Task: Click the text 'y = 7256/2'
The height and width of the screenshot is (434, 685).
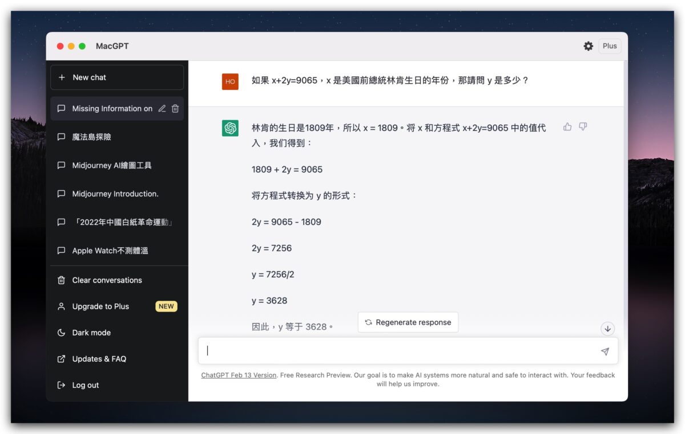Action: pyautogui.click(x=273, y=275)
